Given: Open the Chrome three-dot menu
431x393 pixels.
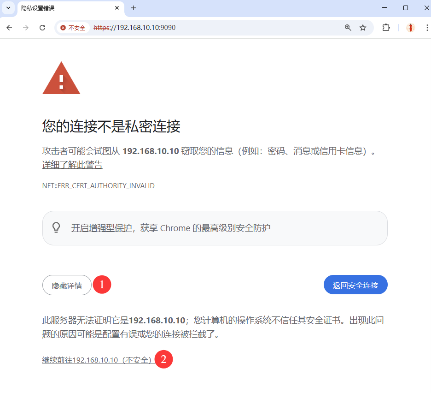Looking at the screenshot, I should click(x=427, y=28).
